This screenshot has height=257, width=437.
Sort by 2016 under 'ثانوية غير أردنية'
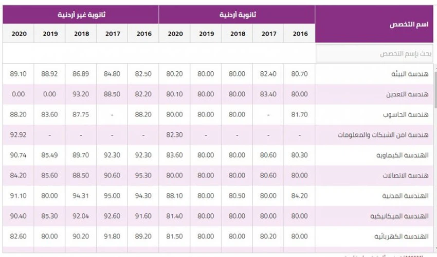pyautogui.click(x=143, y=34)
